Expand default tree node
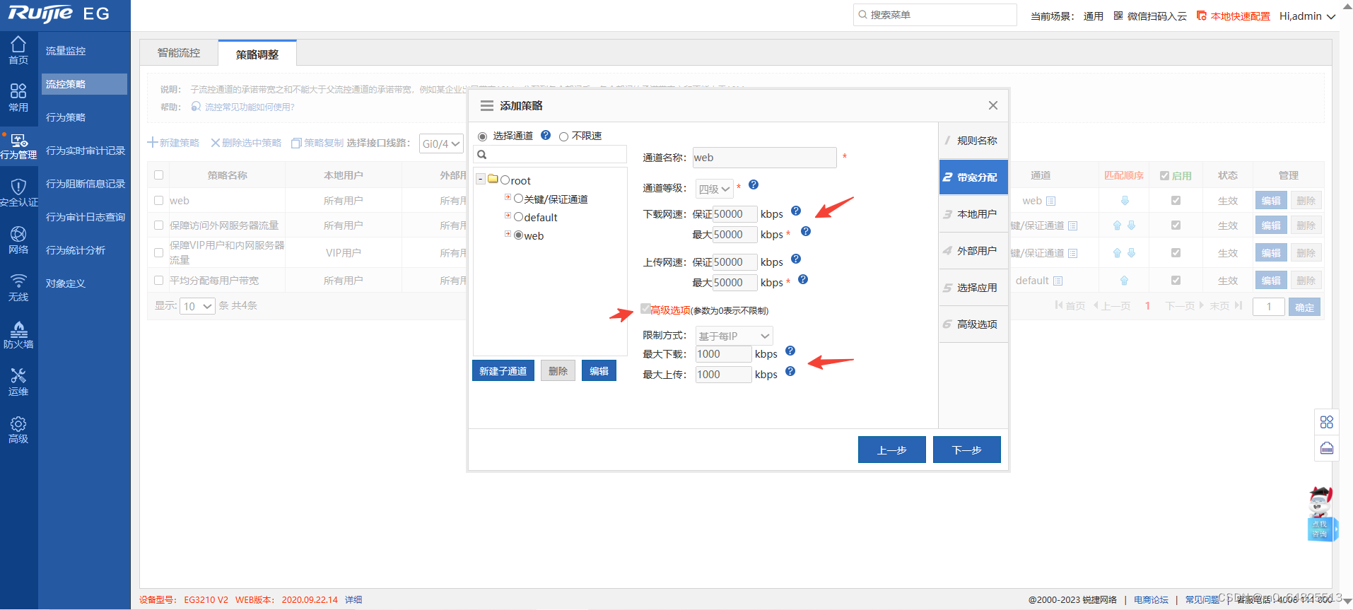 (x=508, y=216)
